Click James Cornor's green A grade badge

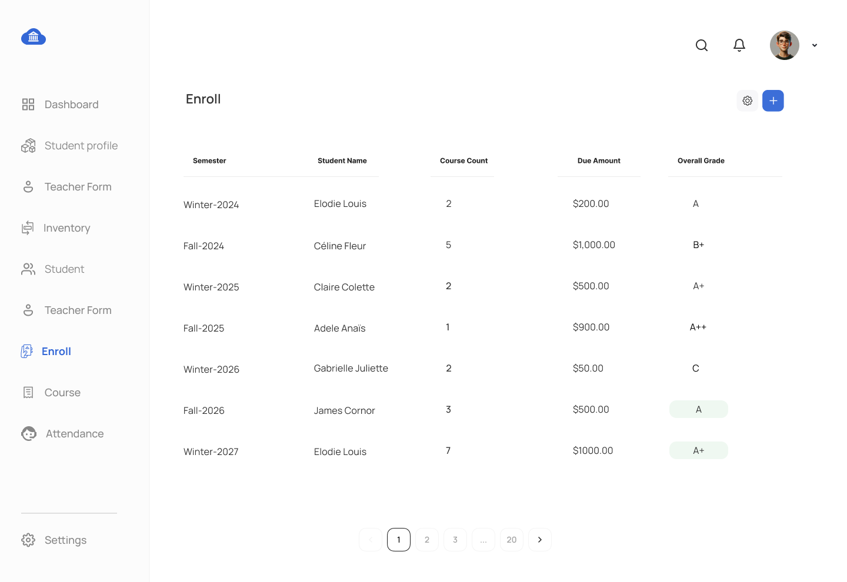coord(699,409)
